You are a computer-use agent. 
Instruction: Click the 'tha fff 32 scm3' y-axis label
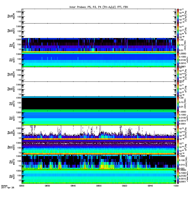(11, 31)
